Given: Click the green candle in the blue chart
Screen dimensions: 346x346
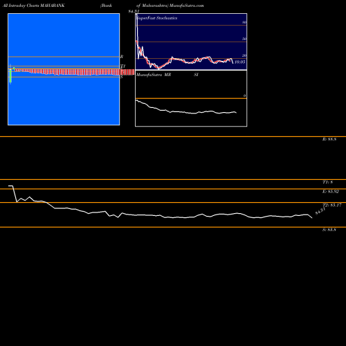Looking at the screenshot, I should click(10, 75).
